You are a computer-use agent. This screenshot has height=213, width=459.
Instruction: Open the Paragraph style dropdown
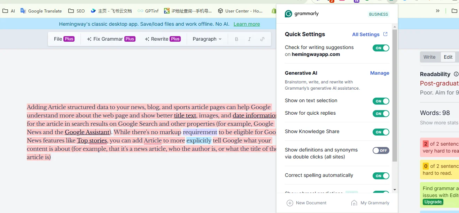(207, 39)
